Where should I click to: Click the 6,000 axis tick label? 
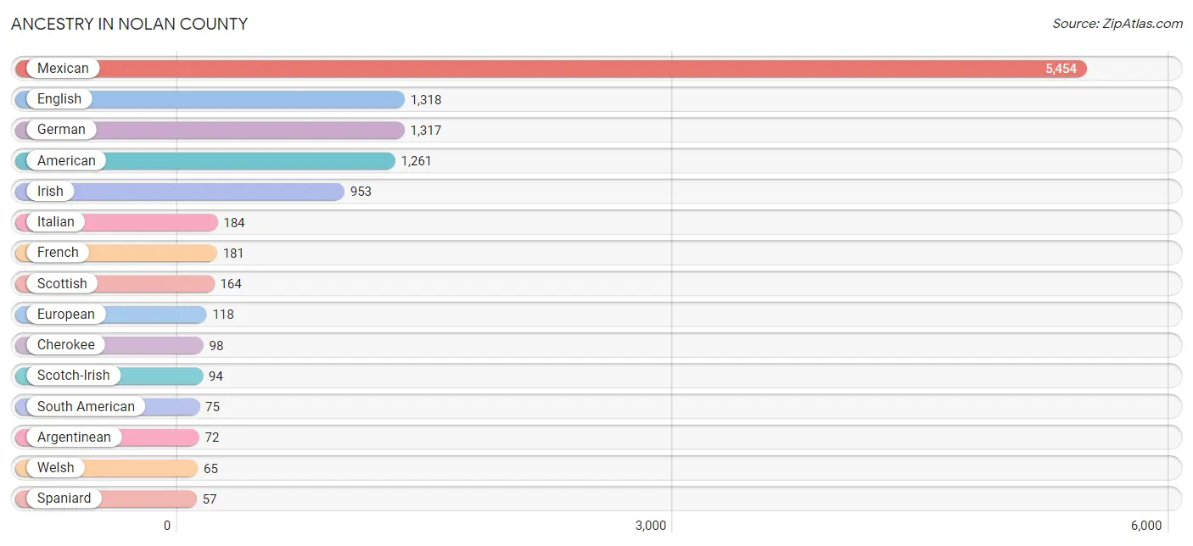[1146, 526]
